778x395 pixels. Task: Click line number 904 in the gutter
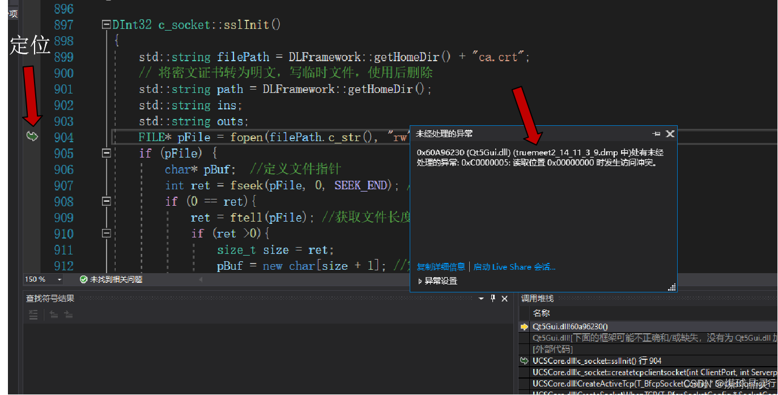[x=64, y=137]
